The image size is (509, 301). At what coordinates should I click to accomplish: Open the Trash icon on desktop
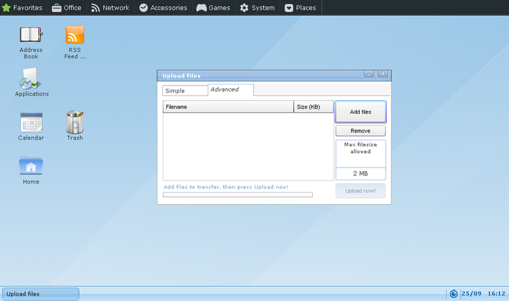(75, 123)
